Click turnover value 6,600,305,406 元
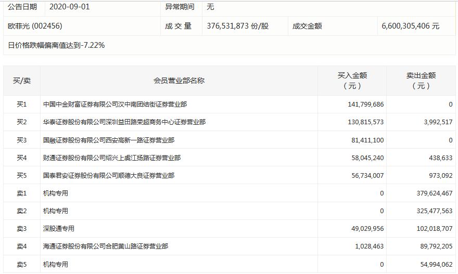Screen dimensions: 458x274 click(x=411, y=27)
